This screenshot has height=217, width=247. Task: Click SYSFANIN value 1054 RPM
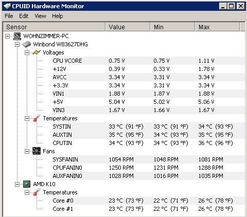[x=121, y=159]
